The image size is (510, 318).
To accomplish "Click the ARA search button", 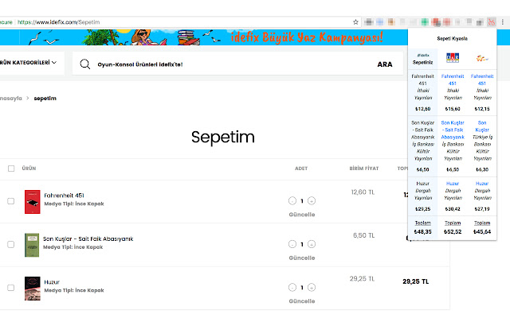I will (x=385, y=64).
